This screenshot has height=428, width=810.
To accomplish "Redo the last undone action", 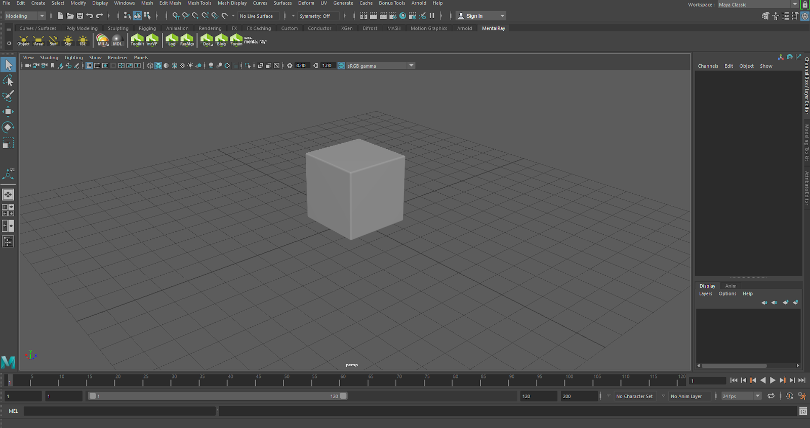I will click(x=100, y=16).
